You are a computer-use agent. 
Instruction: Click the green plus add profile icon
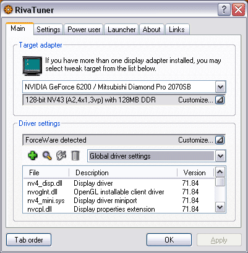click(33, 156)
